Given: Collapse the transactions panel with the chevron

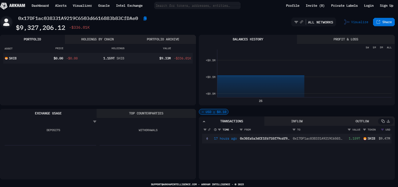Looking at the screenshot, I should coord(204,121).
